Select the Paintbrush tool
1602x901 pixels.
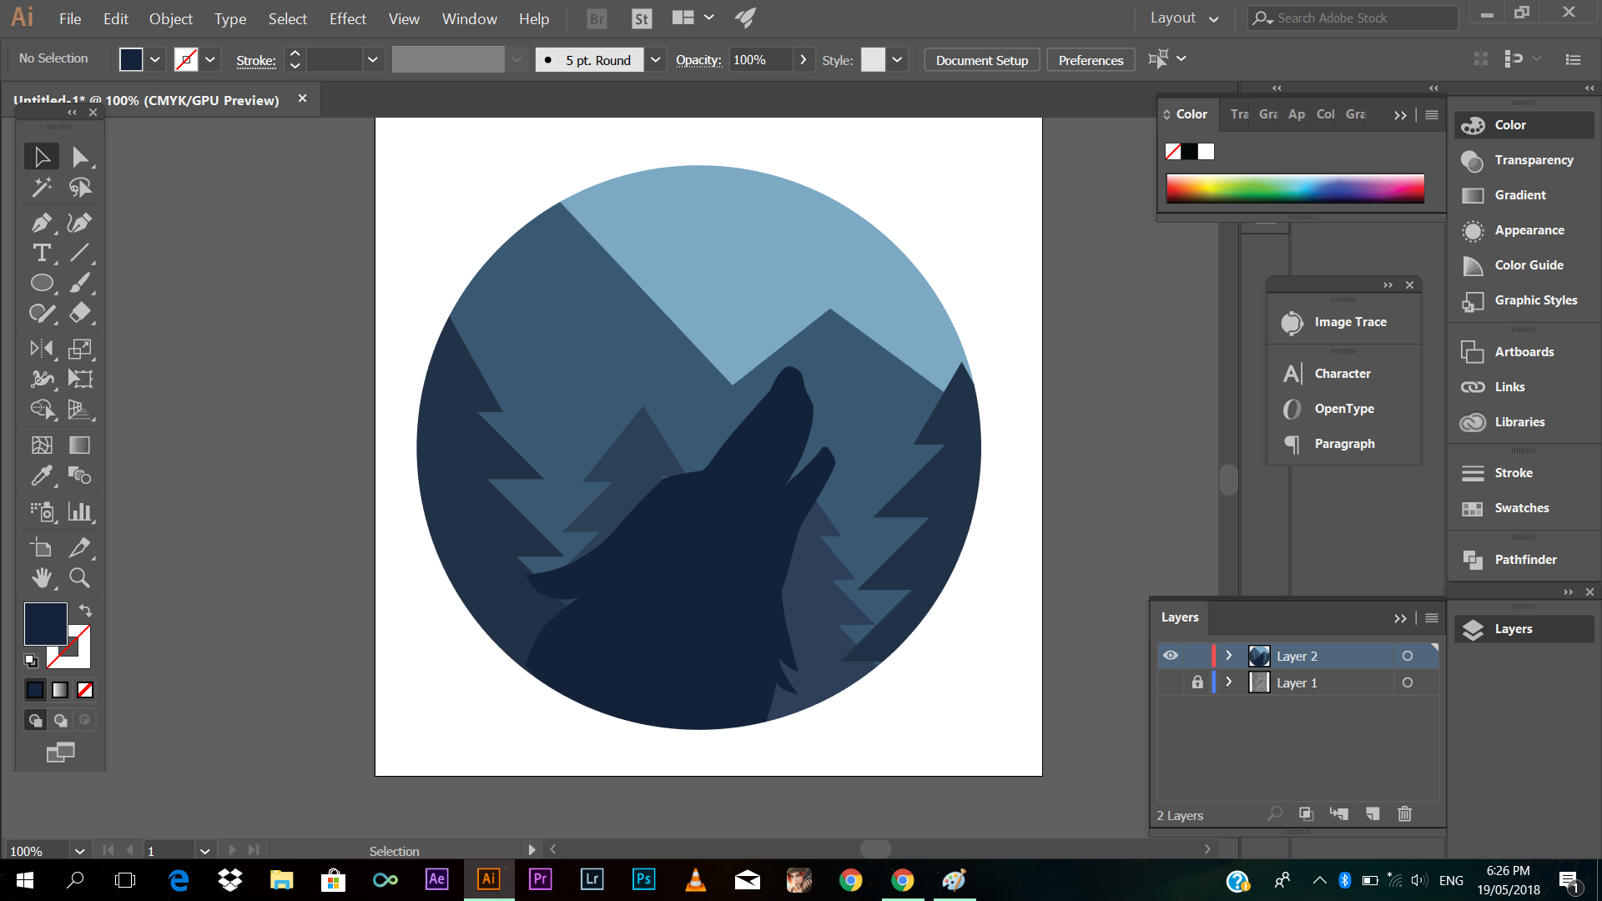[80, 283]
